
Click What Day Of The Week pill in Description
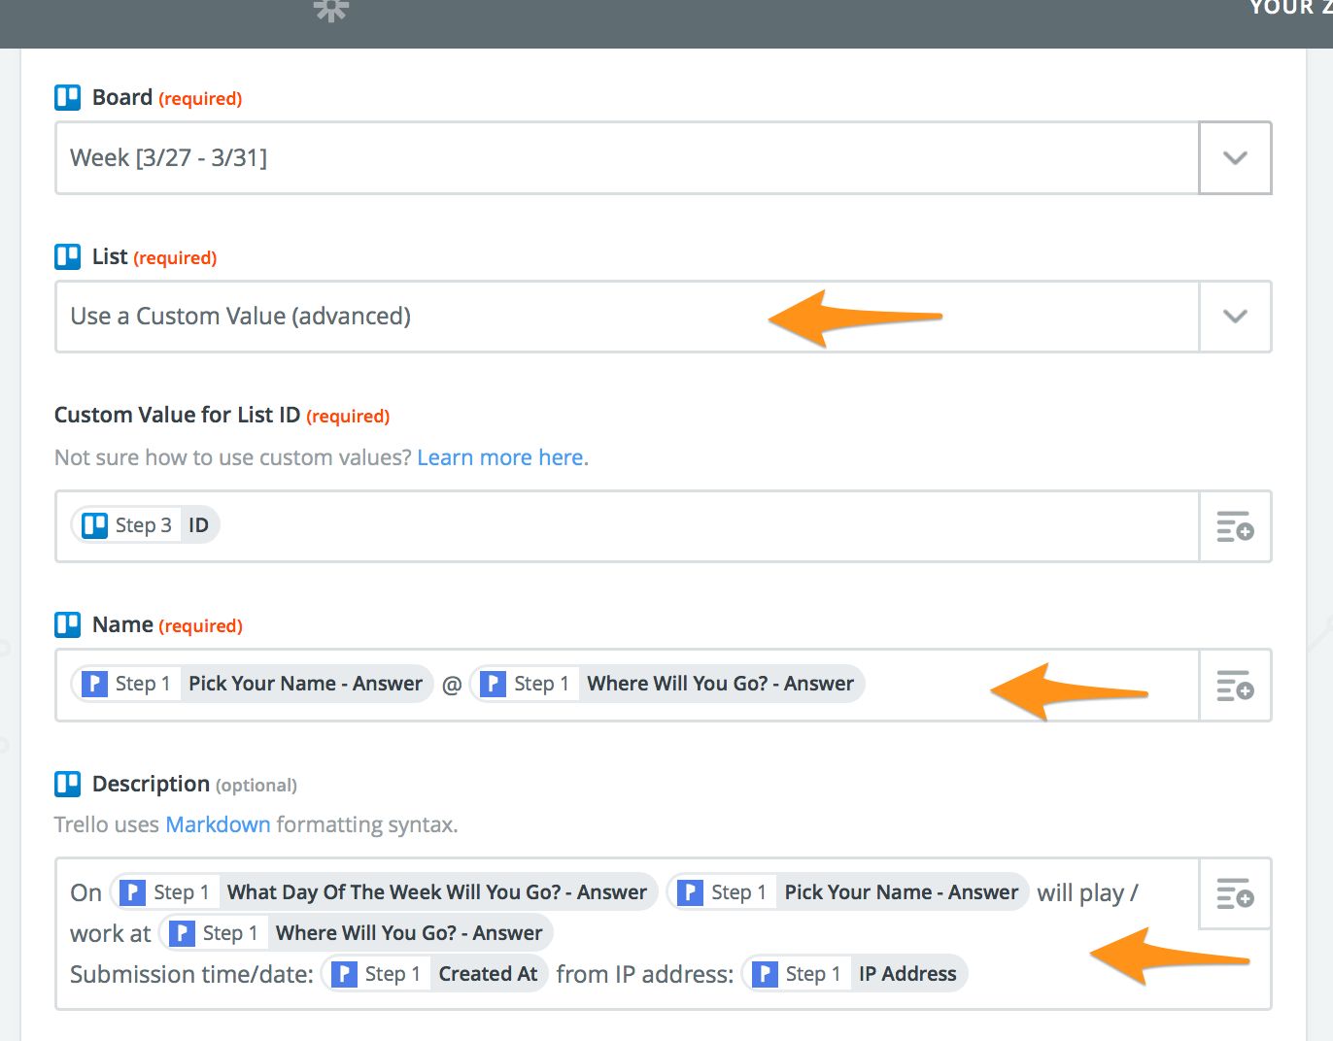(x=385, y=892)
